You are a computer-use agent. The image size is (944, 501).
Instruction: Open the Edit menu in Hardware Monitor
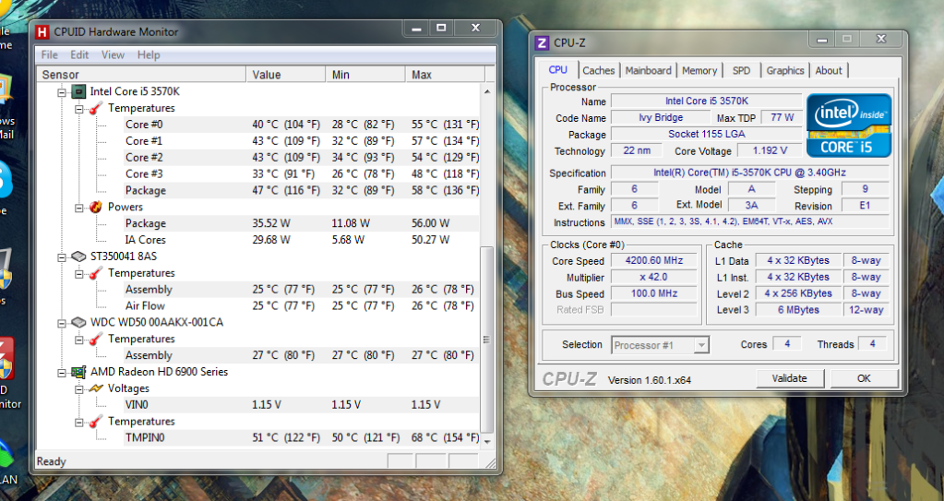click(x=79, y=54)
